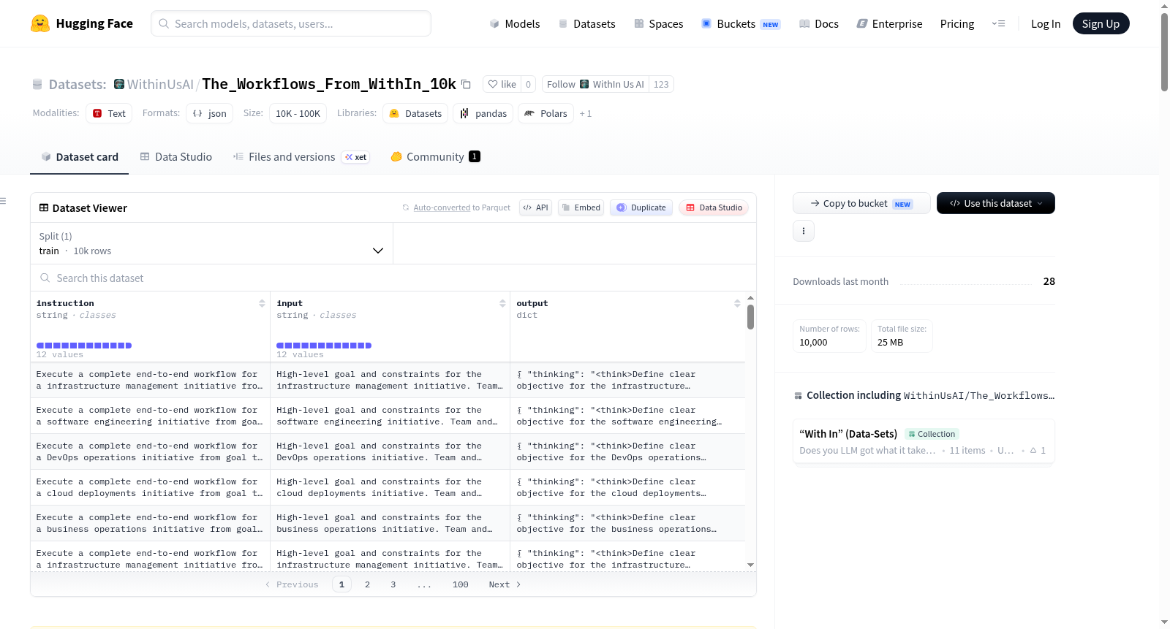Open the three-dot more options button
Screen dimensions: 1170x629
coord(804,231)
